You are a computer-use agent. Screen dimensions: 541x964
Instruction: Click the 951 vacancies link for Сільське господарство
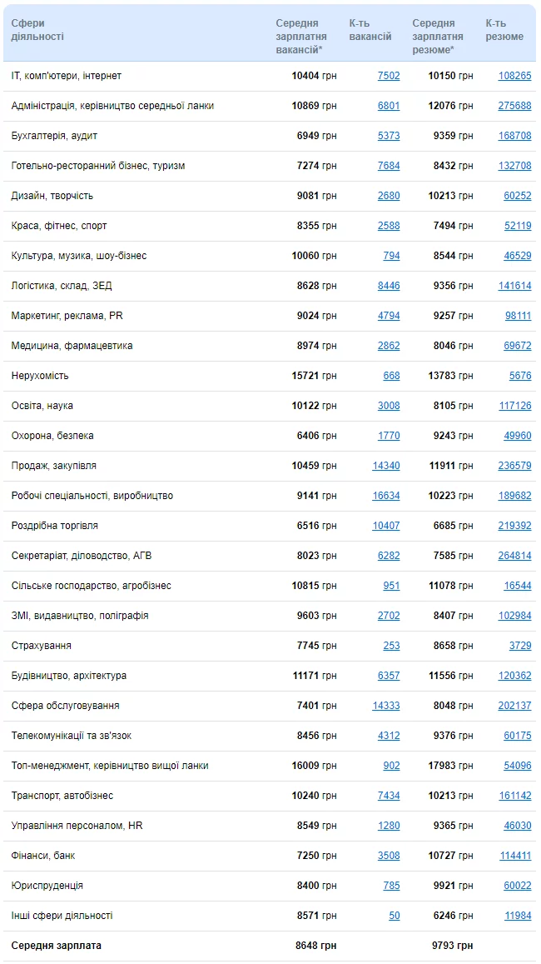[x=392, y=586]
